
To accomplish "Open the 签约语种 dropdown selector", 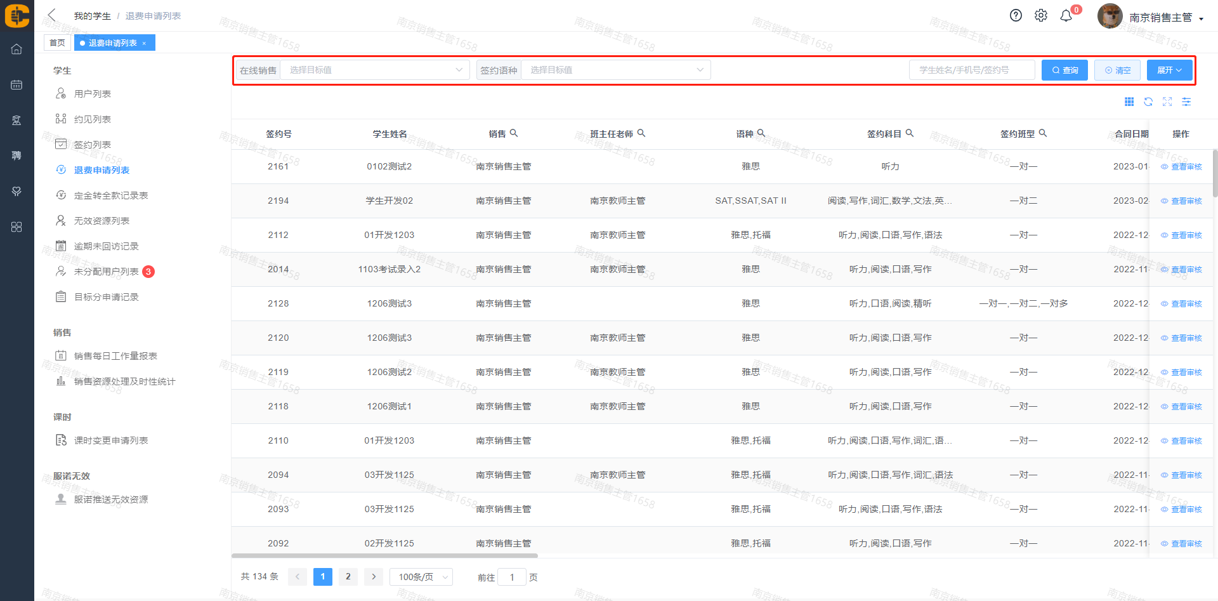I will [x=615, y=70].
